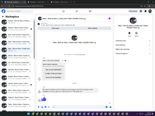Click the View buyer button

click(55, 28)
